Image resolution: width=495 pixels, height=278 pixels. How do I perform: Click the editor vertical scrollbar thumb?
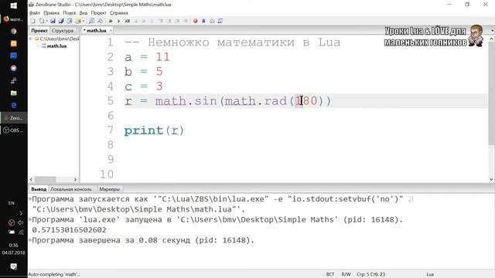491,93
